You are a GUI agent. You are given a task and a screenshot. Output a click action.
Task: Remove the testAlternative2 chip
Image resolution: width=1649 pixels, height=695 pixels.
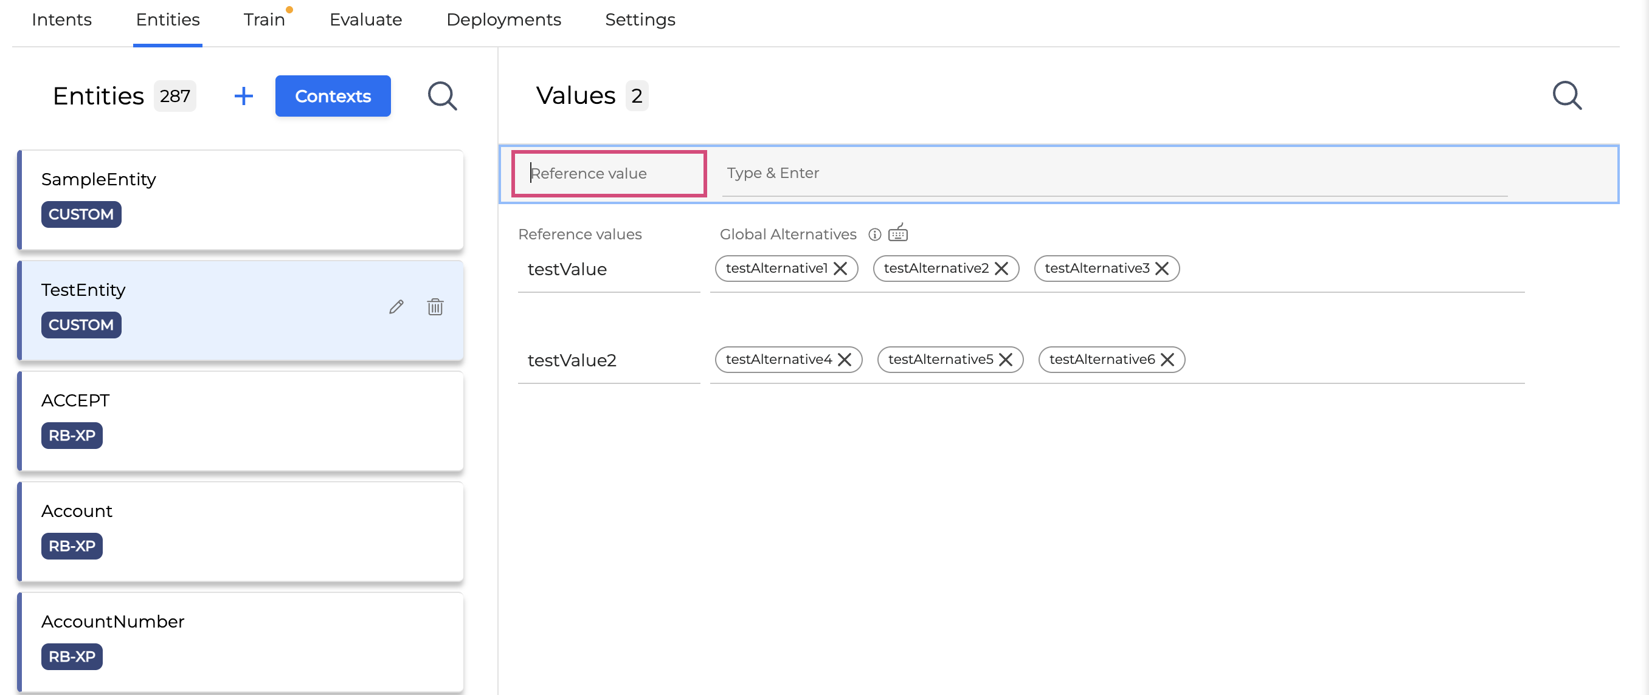1002,269
